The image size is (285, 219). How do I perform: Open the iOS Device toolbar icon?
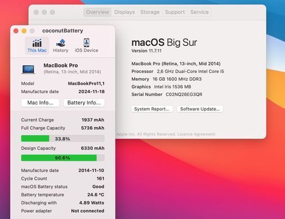point(86,45)
